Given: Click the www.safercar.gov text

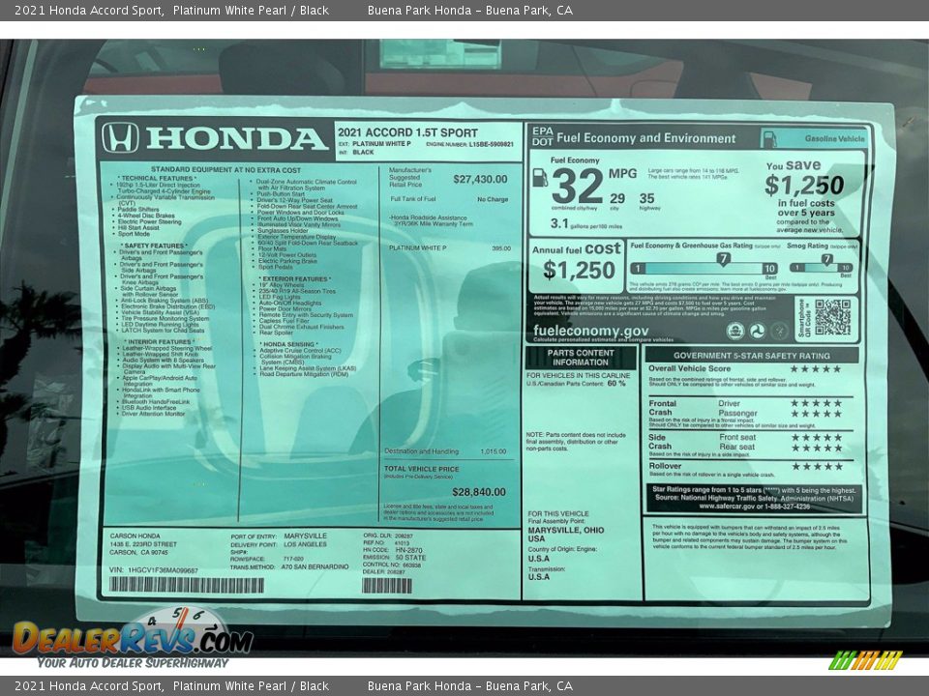Looking at the screenshot, I should click(x=727, y=507).
